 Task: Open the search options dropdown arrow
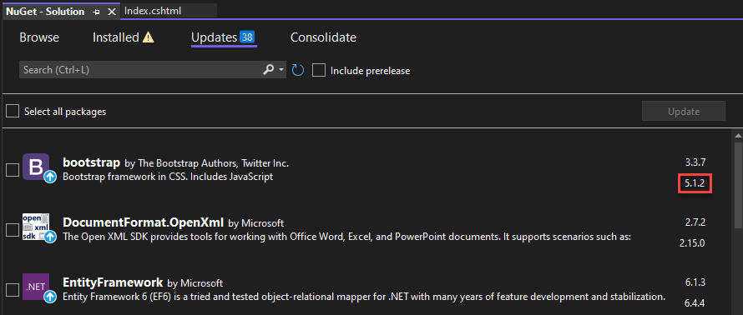281,70
